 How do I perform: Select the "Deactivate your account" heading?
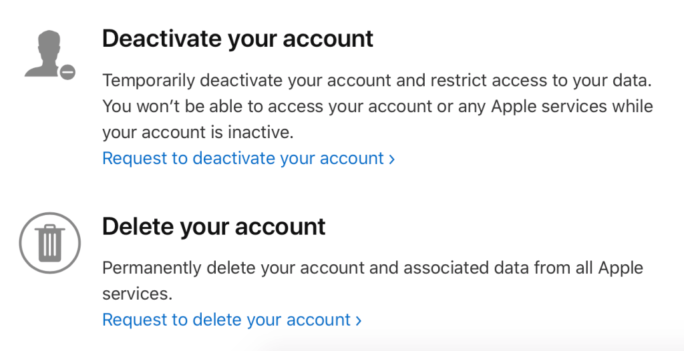click(x=237, y=39)
